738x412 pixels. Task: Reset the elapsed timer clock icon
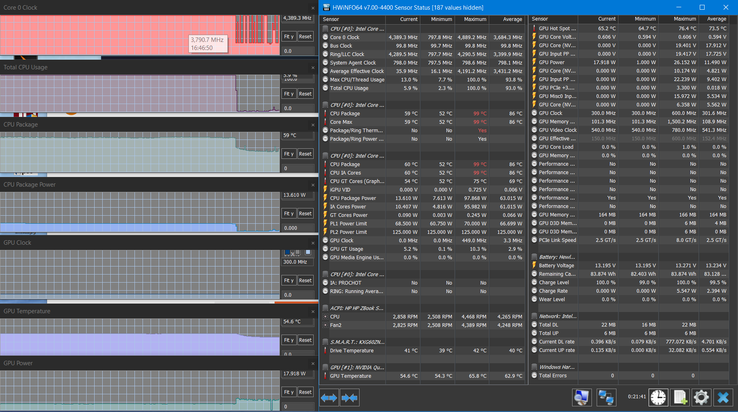(658, 397)
